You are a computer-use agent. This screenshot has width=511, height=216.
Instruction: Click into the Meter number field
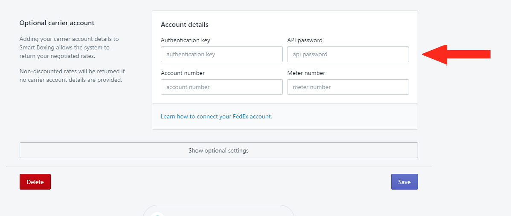pyautogui.click(x=348, y=87)
